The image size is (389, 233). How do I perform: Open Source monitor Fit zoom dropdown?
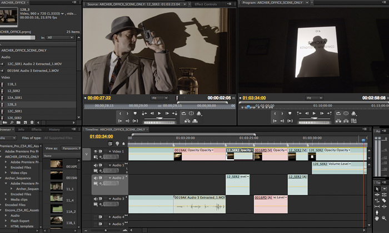(x=159, y=98)
